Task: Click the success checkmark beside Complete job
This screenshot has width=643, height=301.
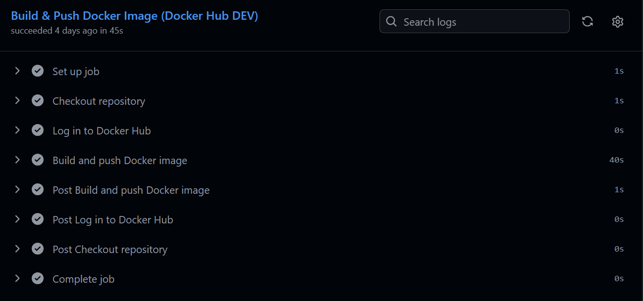Action: click(38, 278)
